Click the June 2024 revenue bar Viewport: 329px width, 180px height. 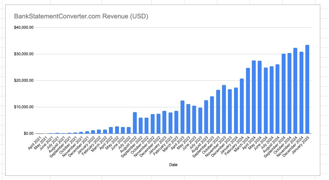[266, 101]
